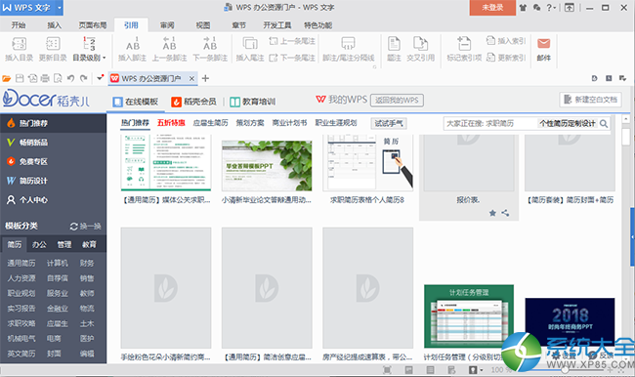This screenshot has width=635, height=377.
Task: Select the 教育 template category tab
Action: (x=89, y=244)
